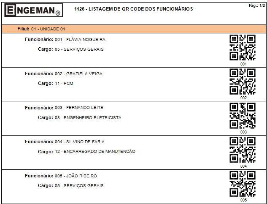Click the report title 1126 heading

tap(133, 9)
